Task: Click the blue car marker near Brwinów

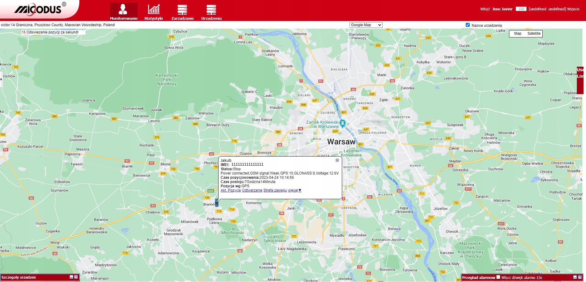Action: tap(217, 203)
